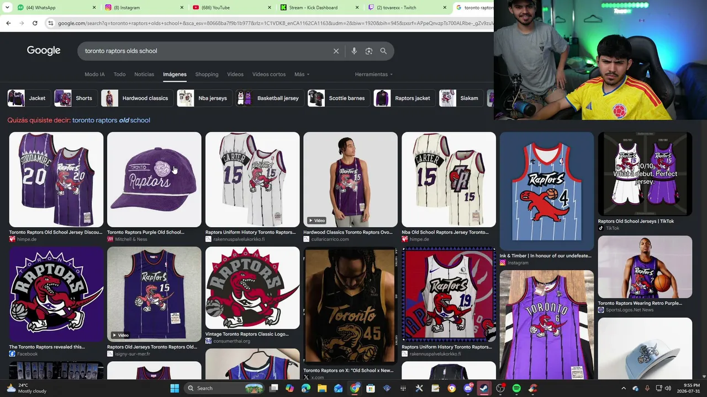Open the SportsLogos.Net News result image
This screenshot has height=397, width=707.
coord(645,267)
